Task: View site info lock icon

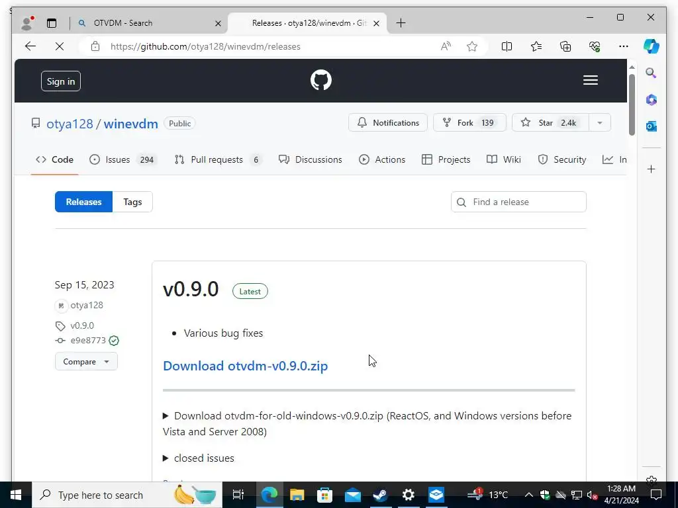Action: click(x=95, y=46)
